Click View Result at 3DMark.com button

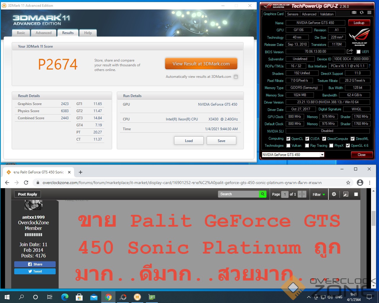pyautogui.click(x=201, y=64)
